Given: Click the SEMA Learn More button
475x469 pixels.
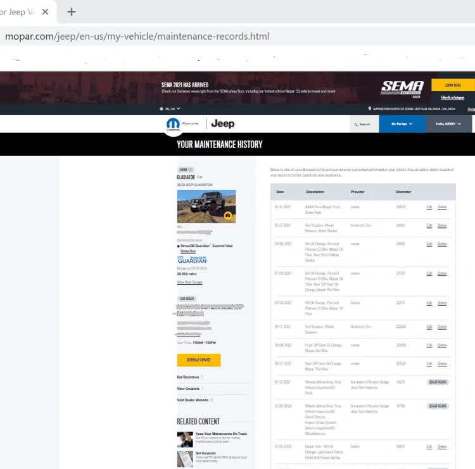Looking at the screenshot, I should coord(453,85).
